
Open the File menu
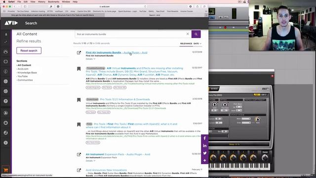19,1
